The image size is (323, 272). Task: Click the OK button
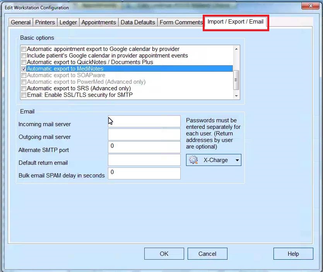coord(164,253)
